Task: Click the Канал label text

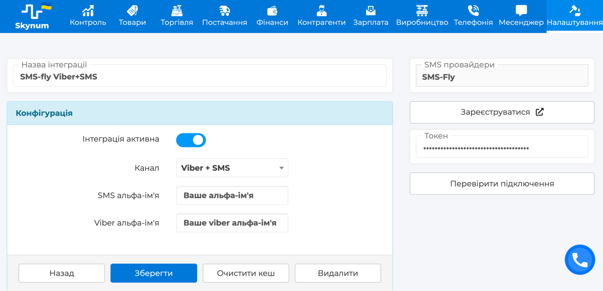Action: click(x=147, y=168)
